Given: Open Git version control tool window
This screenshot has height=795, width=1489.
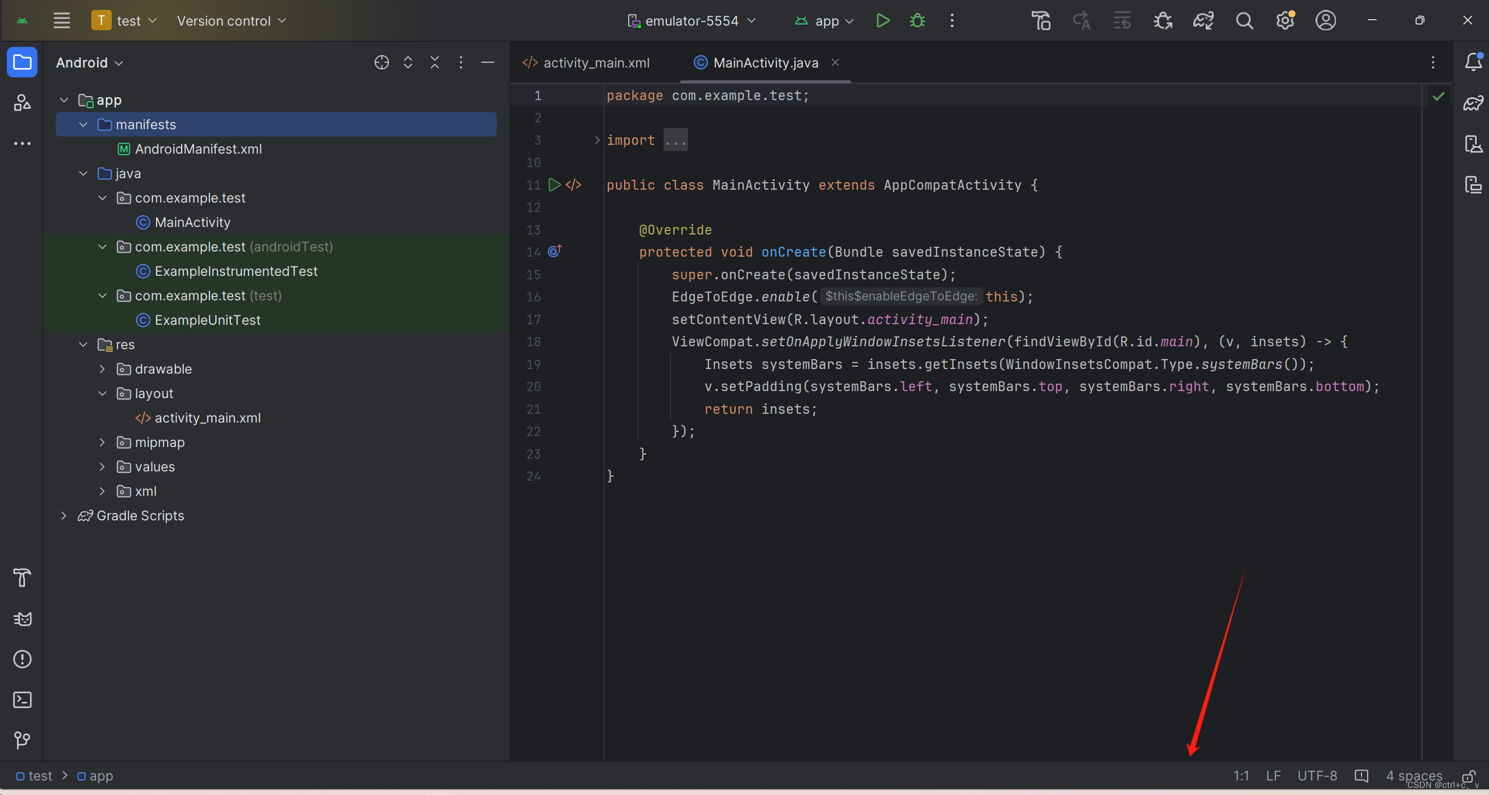Looking at the screenshot, I should pyautogui.click(x=22, y=740).
